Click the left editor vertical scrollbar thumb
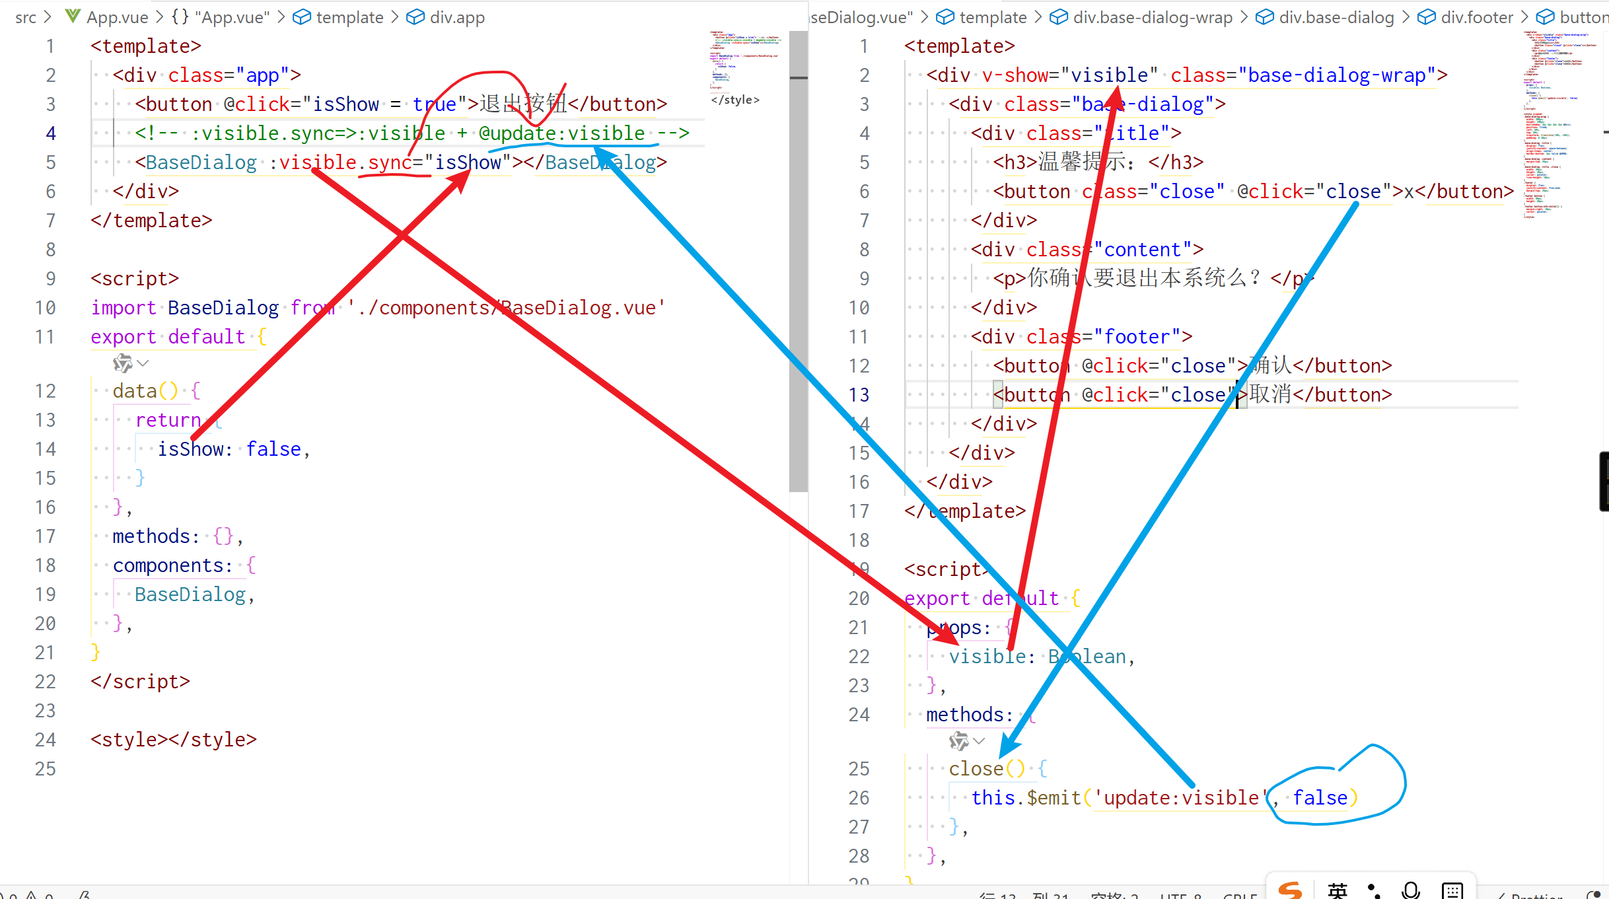Screen dimensions: 1609x899 coord(798,264)
